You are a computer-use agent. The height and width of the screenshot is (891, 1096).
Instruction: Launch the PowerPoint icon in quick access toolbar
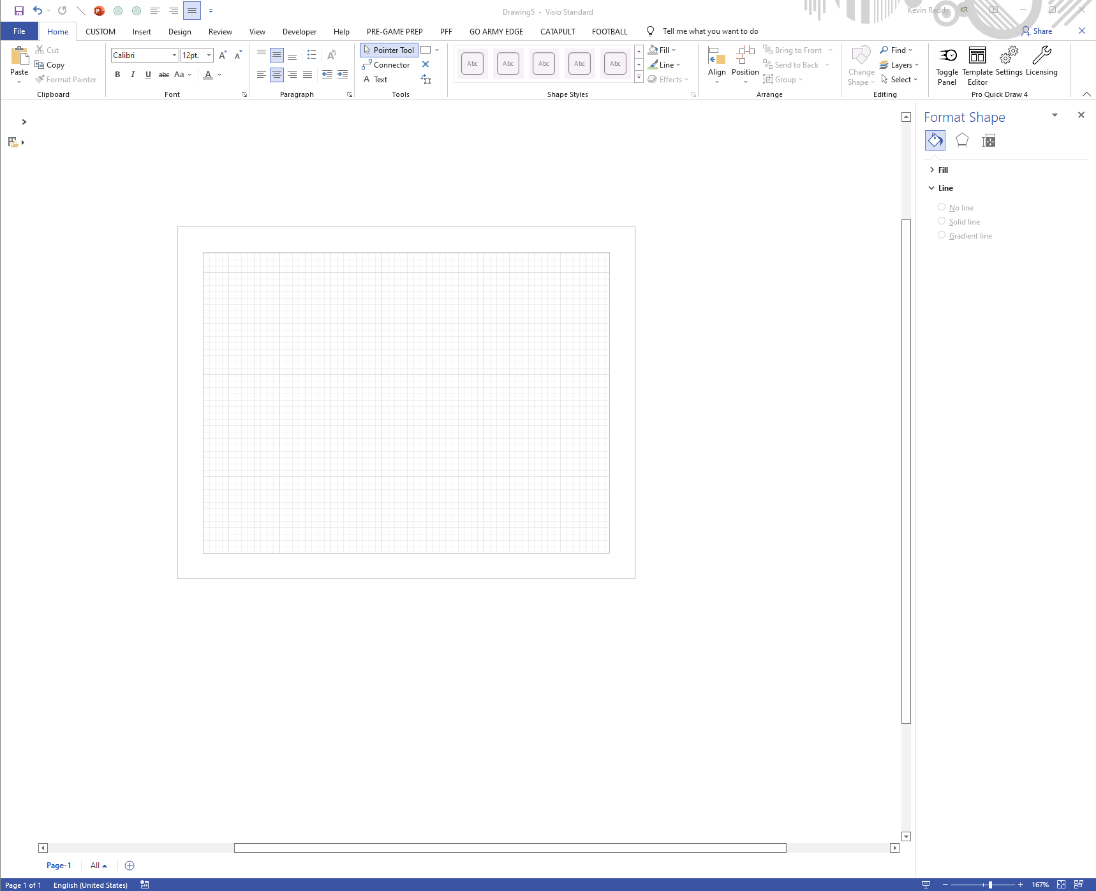pos(99,11)
